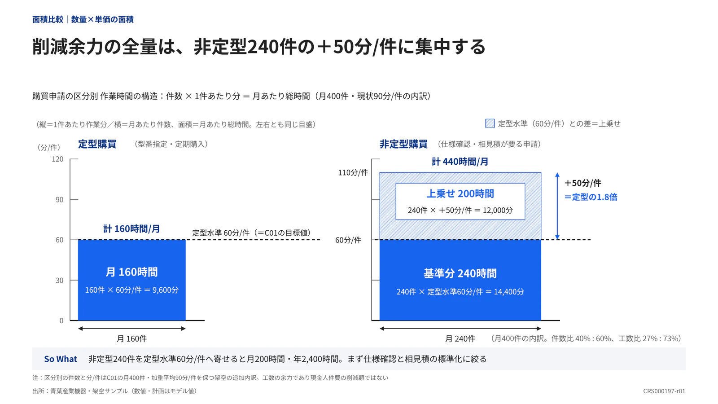Click the So What label

click(x=61, y=359)
